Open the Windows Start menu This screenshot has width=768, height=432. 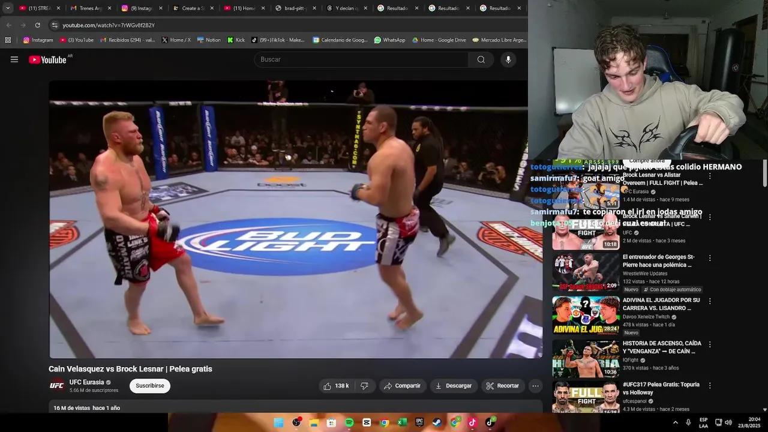pos(278,422)
